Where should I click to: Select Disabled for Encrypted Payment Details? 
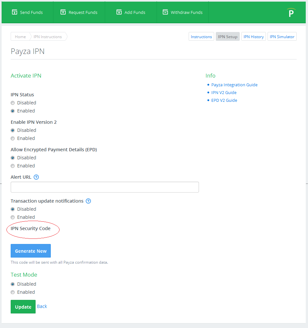(13, 158)
